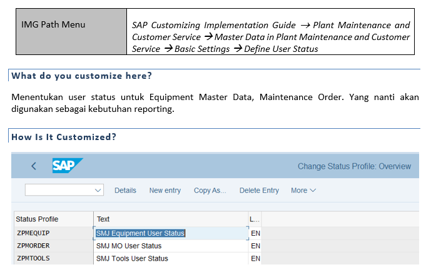Viewport: 426px width, 267px height.
Task: Select ZPMTOOLS status profile row
Action: pos(54,258)
